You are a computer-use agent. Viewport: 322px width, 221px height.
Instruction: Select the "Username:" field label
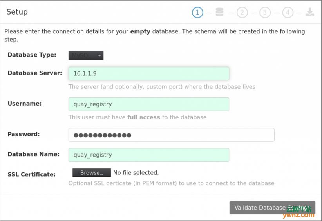(x=25, y=104)
